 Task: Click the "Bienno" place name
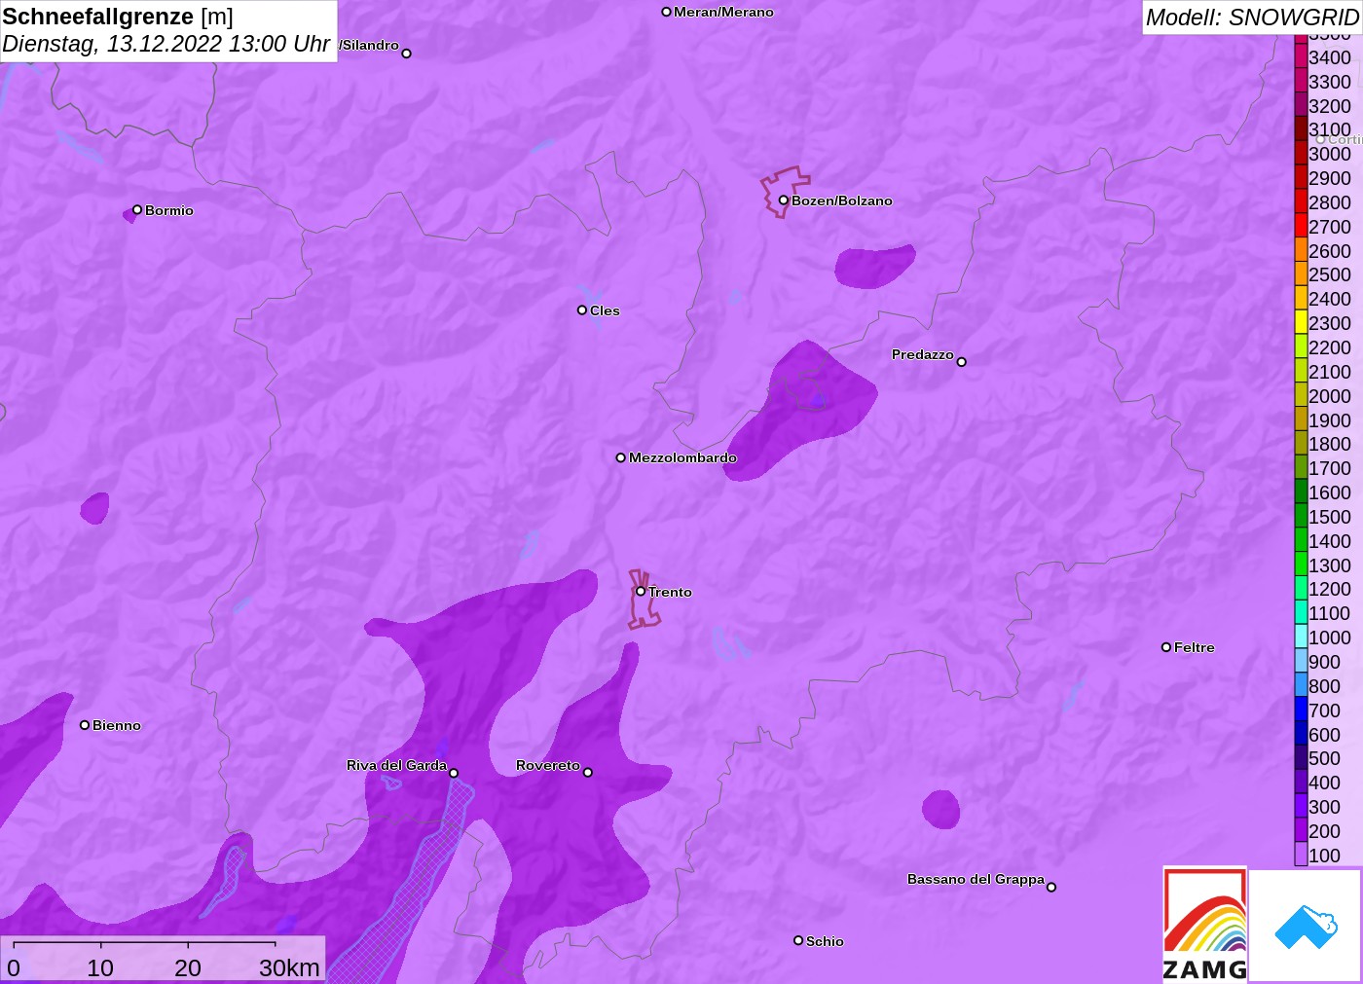[117, 725]
